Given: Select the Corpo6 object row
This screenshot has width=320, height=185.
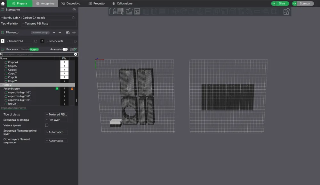Looking at the screenshot, I should 37,70.
